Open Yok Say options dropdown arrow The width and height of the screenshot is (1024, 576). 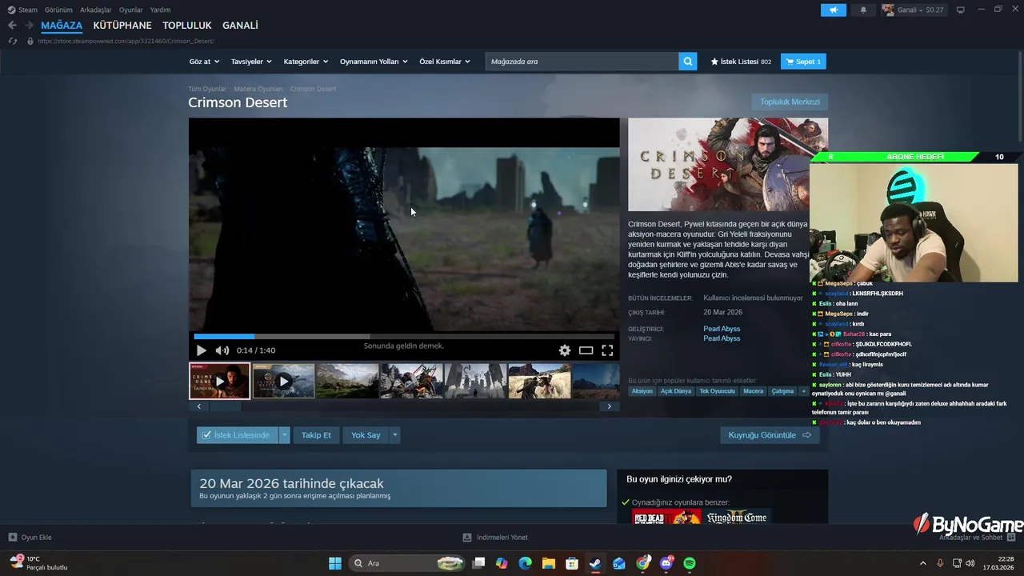(394, 435)
